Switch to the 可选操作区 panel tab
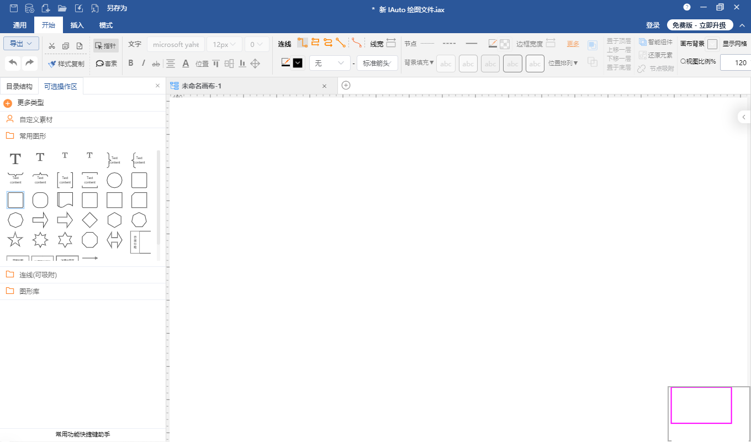Screen dimensions: 751x442 (60, 86)
